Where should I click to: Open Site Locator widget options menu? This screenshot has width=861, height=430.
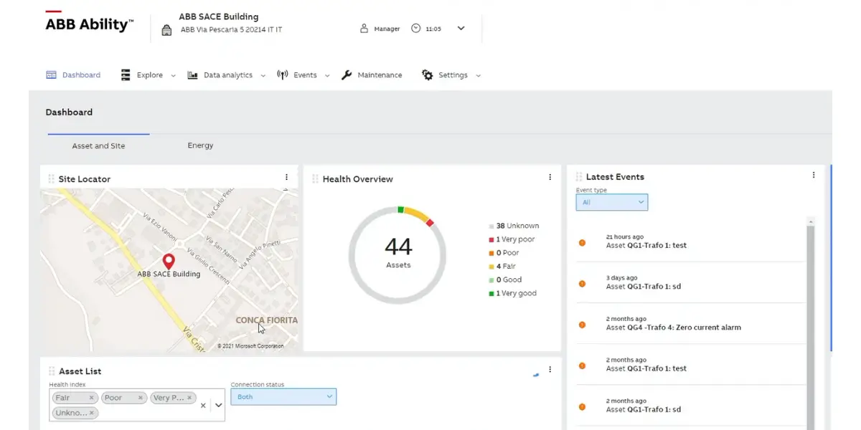(286, 177)
